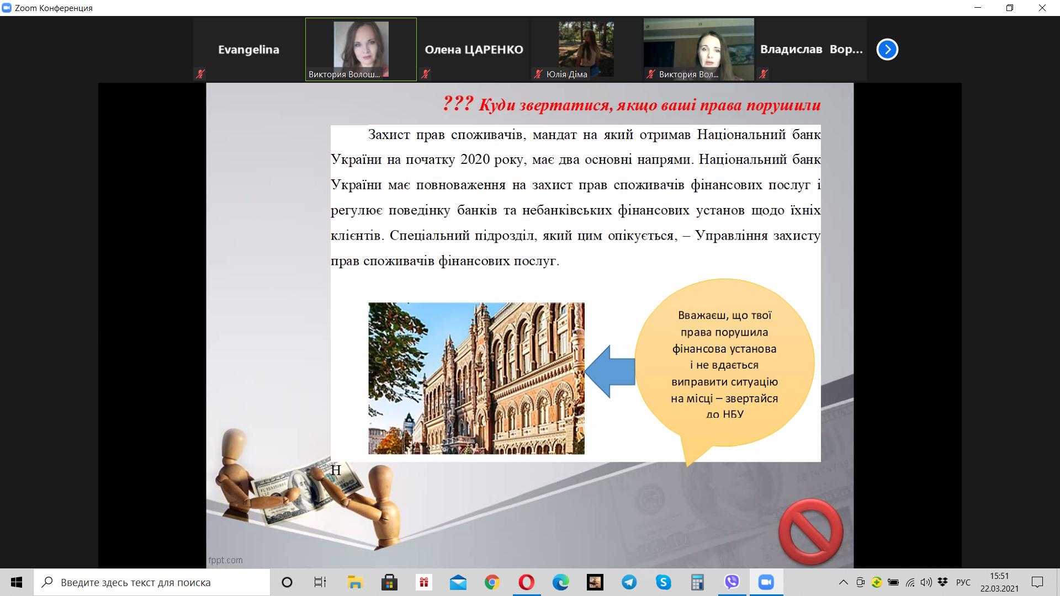Screen dimensions: 1060x596
Task: Click the red prohibition sign on slide
Action: click(x=810, y=531)
